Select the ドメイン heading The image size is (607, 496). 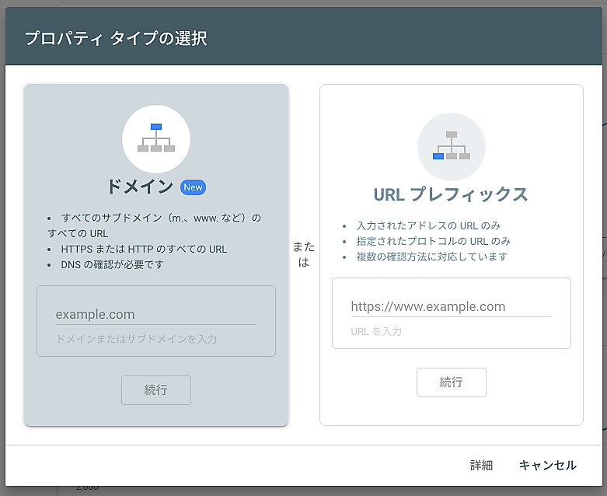pos(140,187)
